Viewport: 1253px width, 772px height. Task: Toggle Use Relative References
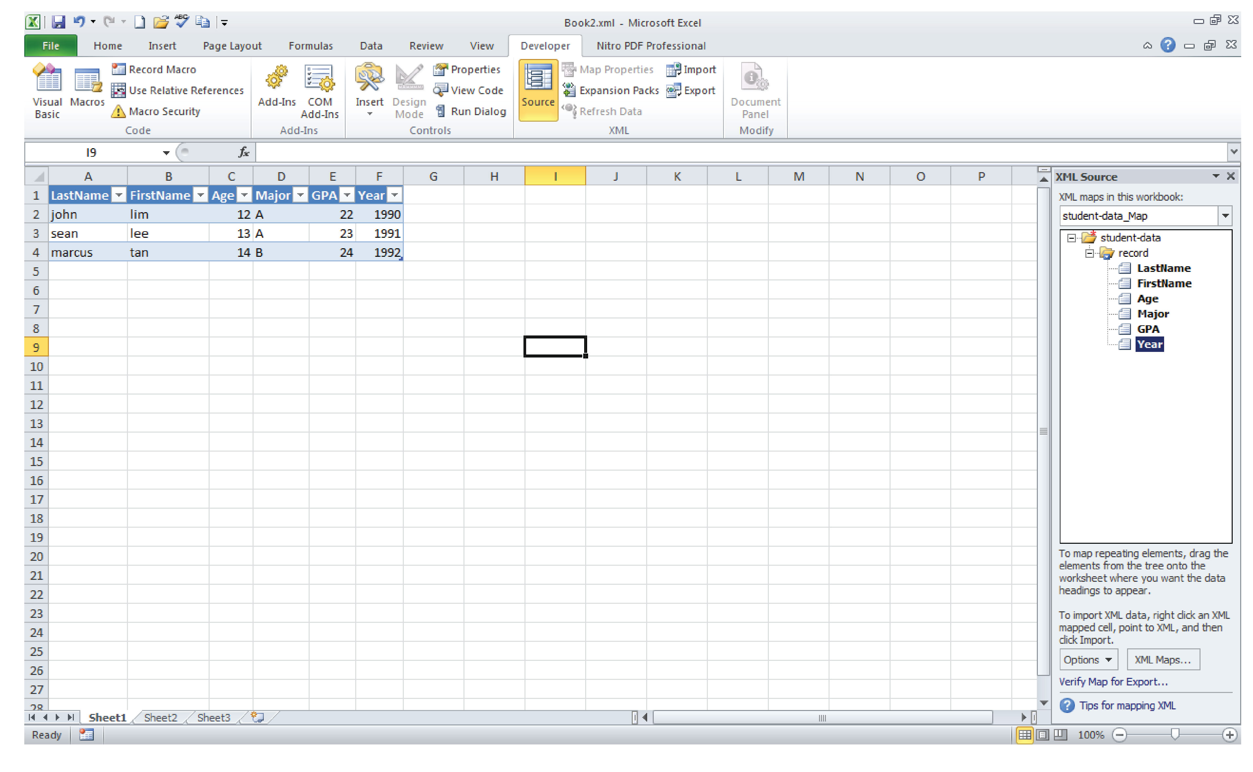click(178, 91)
